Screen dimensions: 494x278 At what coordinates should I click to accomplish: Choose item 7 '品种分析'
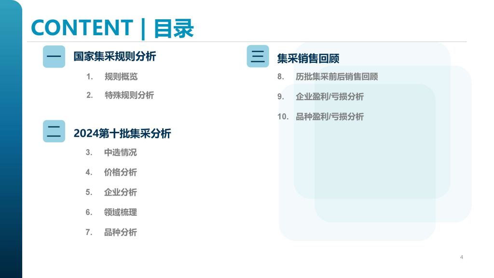[x=120, y=232]
